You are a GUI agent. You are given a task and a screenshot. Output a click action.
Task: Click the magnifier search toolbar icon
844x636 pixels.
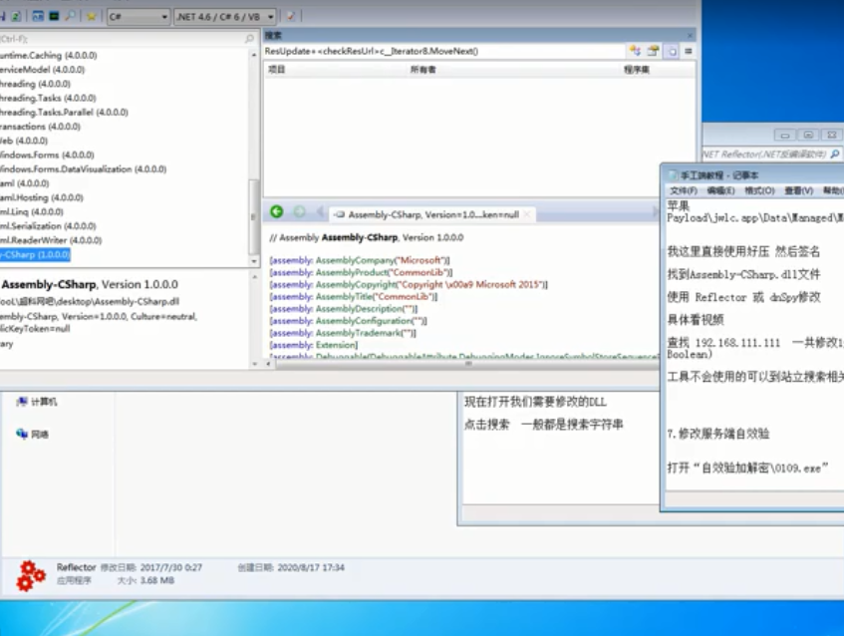(71, 17)
